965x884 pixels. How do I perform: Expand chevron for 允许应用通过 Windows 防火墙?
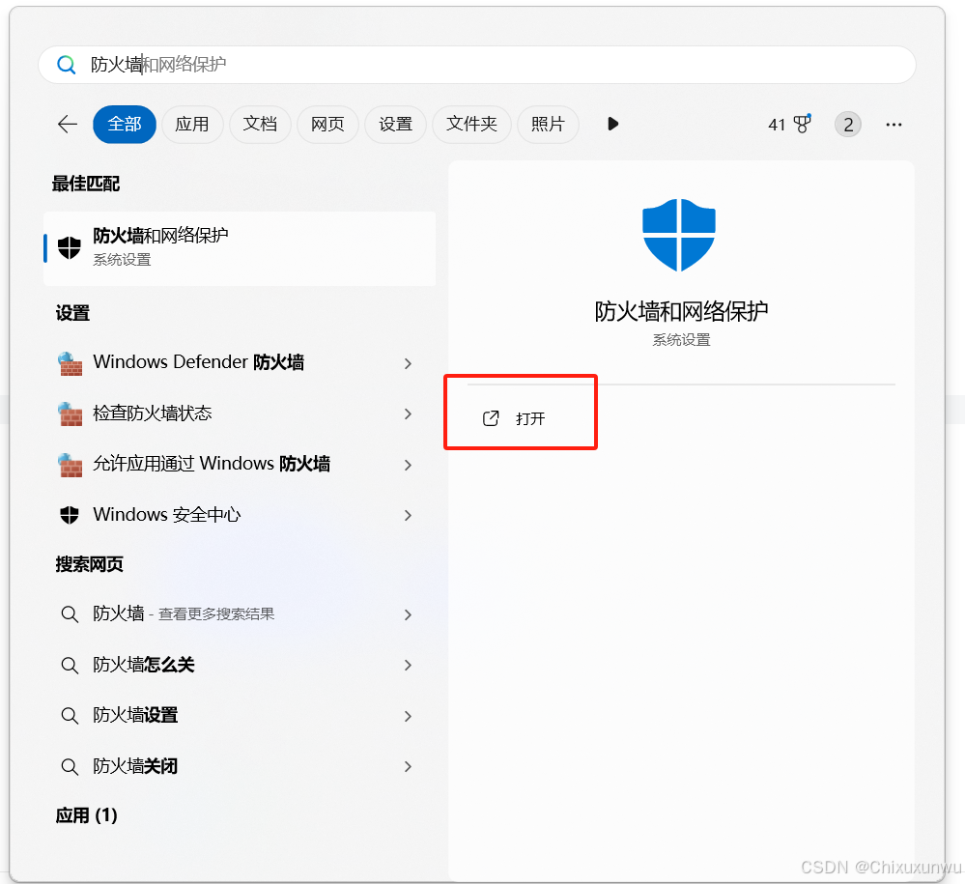coord(408,466)
